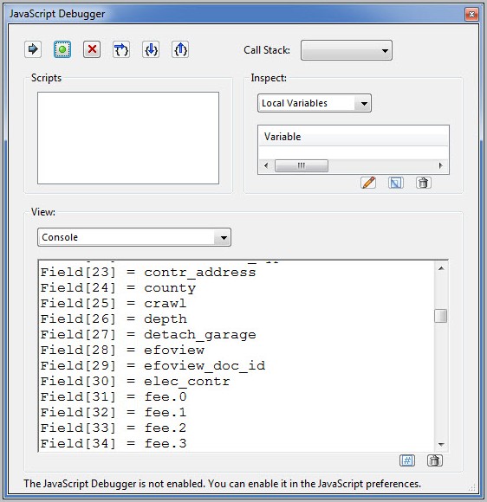Viewport: 487px width, 502px height.
Task: Click the resize grip in window corner
Action: click(472, 488)
